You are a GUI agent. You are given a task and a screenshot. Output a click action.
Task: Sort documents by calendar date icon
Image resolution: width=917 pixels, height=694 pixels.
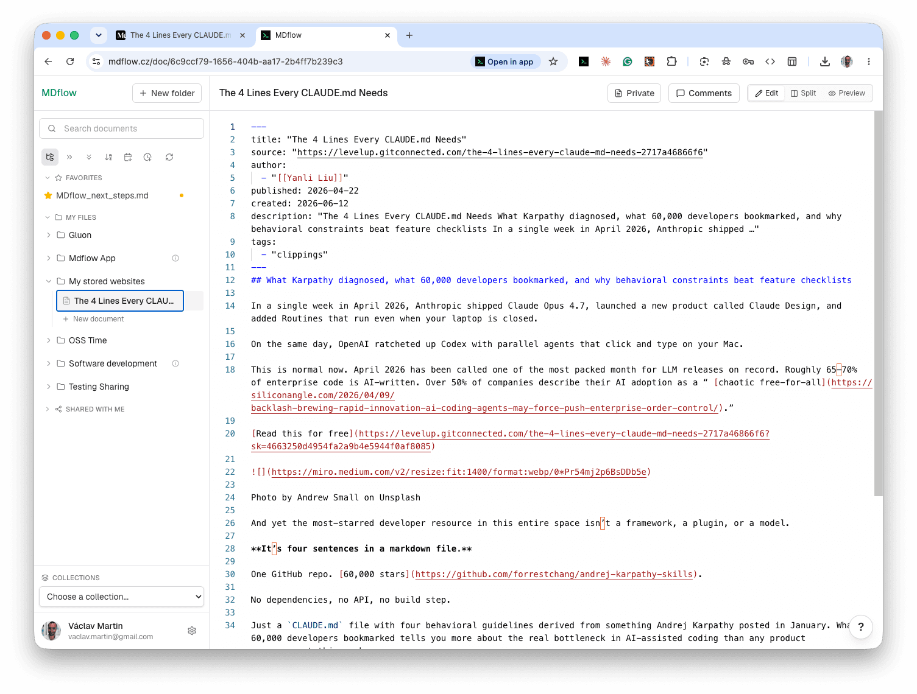tap(128, 157)
